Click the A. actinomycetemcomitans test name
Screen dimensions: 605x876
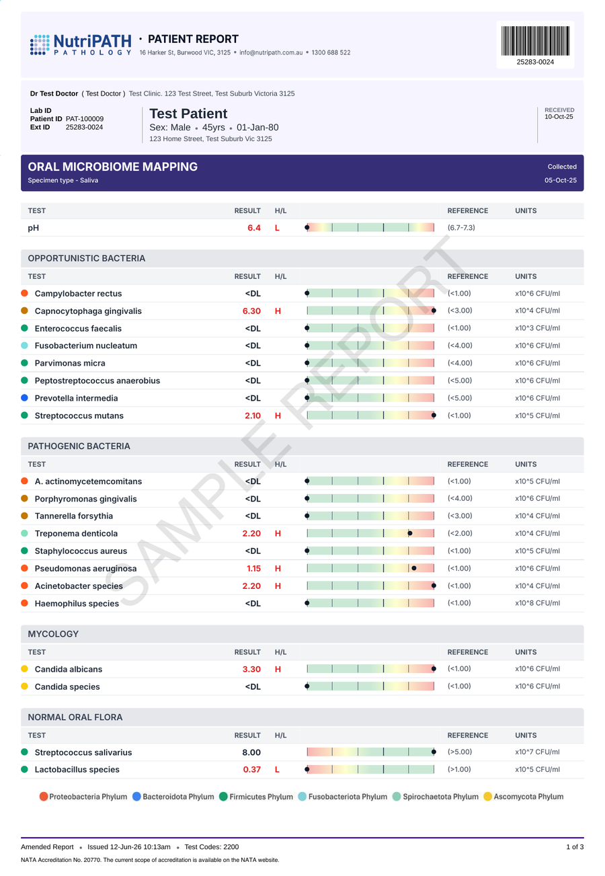pyautogui.click(x=89, y=481)
